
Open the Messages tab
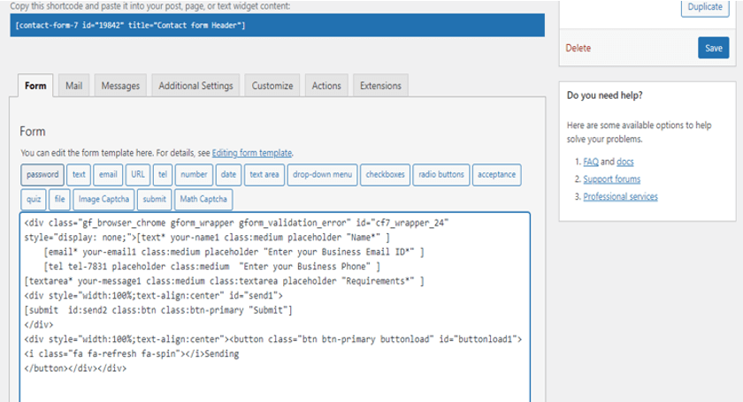coord(120,86)
